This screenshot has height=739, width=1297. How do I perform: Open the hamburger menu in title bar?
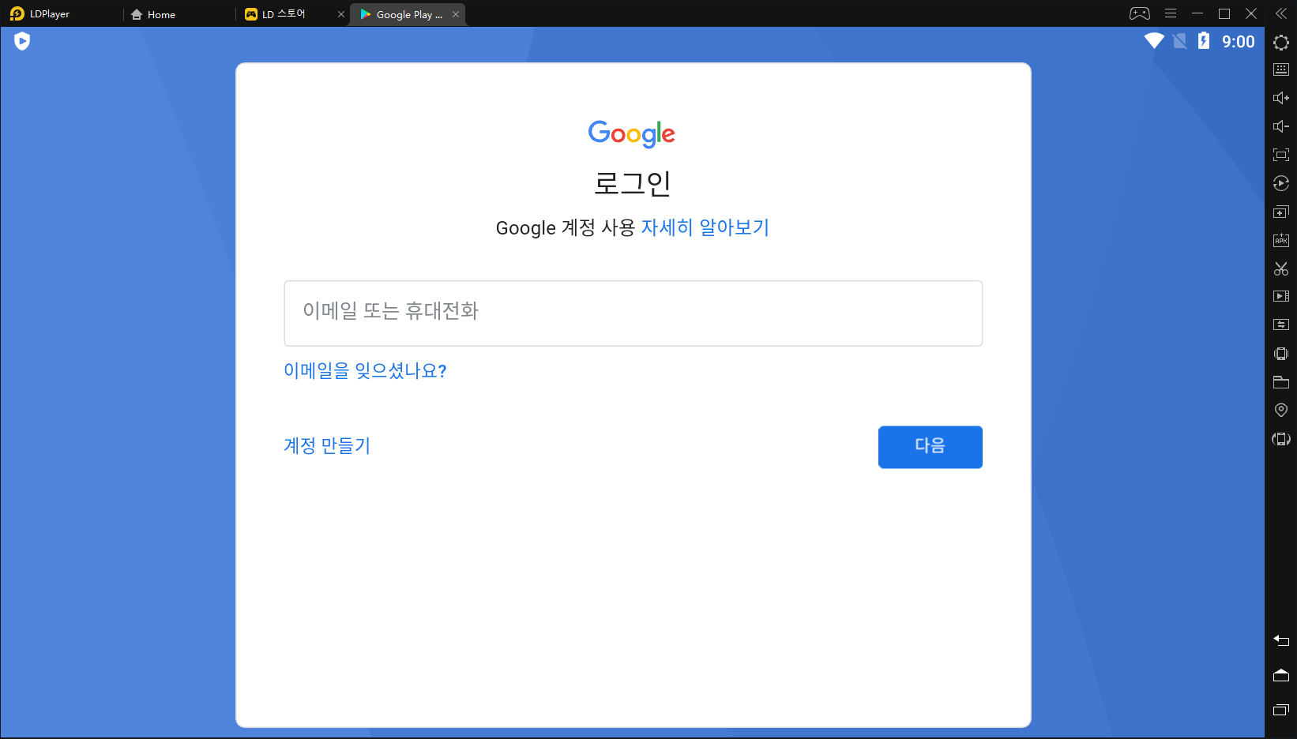(x=1171, y=13)
